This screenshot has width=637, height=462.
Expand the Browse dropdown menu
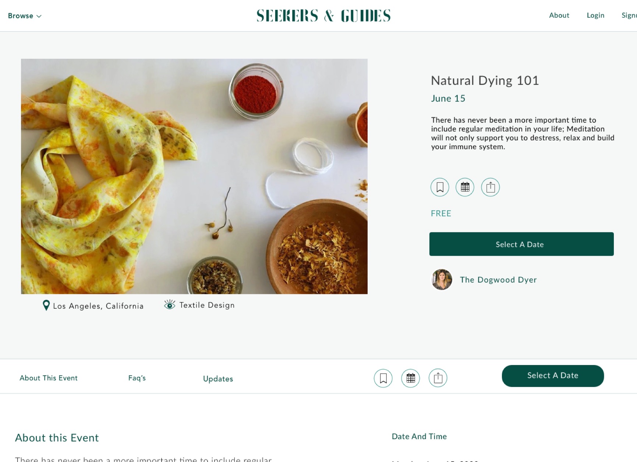tap(25, 16)
